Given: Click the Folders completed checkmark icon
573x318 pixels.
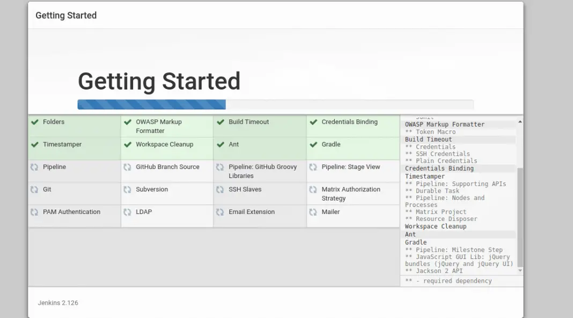Looking at the screenshot, I should click(34, 122).
